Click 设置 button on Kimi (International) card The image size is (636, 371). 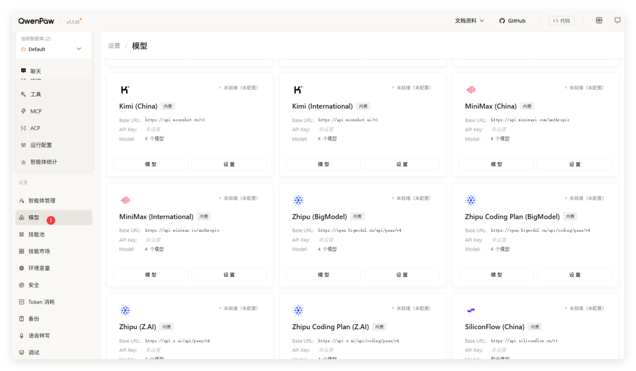tap(402, 164)
